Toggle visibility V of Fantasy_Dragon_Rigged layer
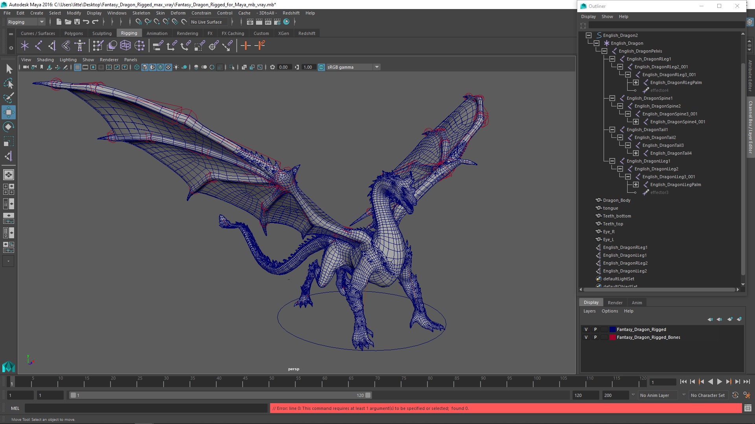 pyautogui.click(x=586, y=329)
